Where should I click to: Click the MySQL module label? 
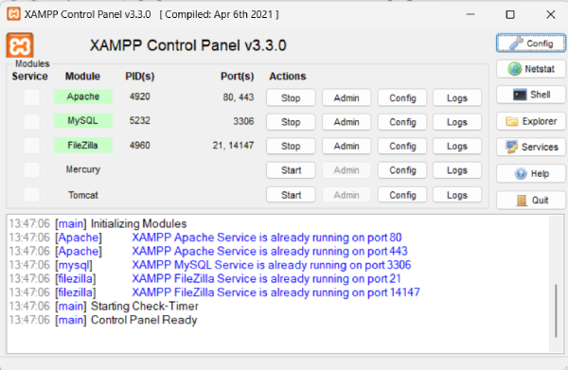[83, 120]
